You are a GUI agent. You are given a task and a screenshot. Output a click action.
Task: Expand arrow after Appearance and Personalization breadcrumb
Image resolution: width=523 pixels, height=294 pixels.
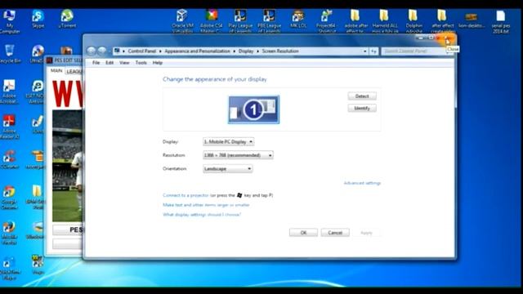(x=235, y=51)
